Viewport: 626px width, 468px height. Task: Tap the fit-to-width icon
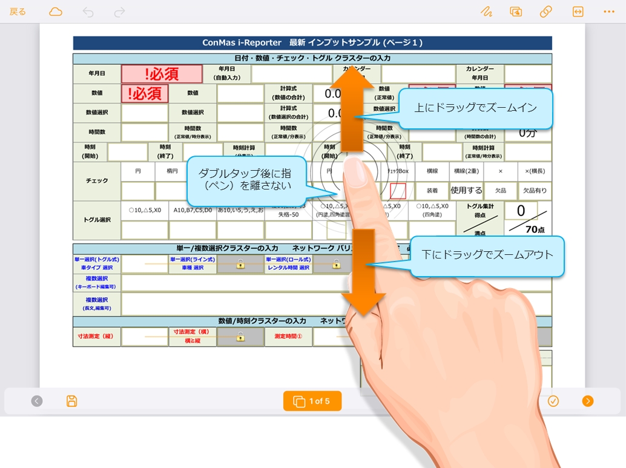click(x=578, y=12)
